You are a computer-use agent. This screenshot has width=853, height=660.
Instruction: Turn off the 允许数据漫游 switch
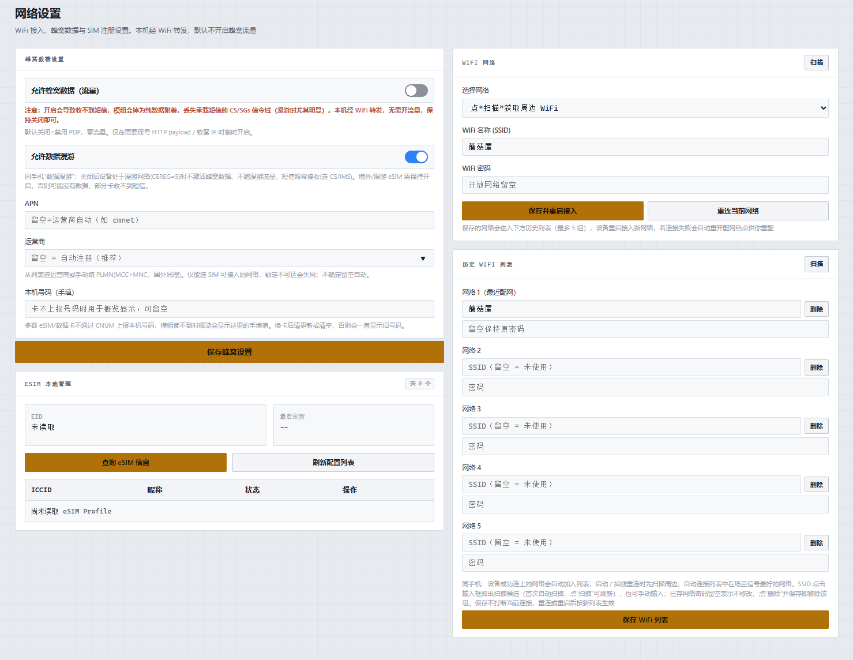click(x=416, y=157)
